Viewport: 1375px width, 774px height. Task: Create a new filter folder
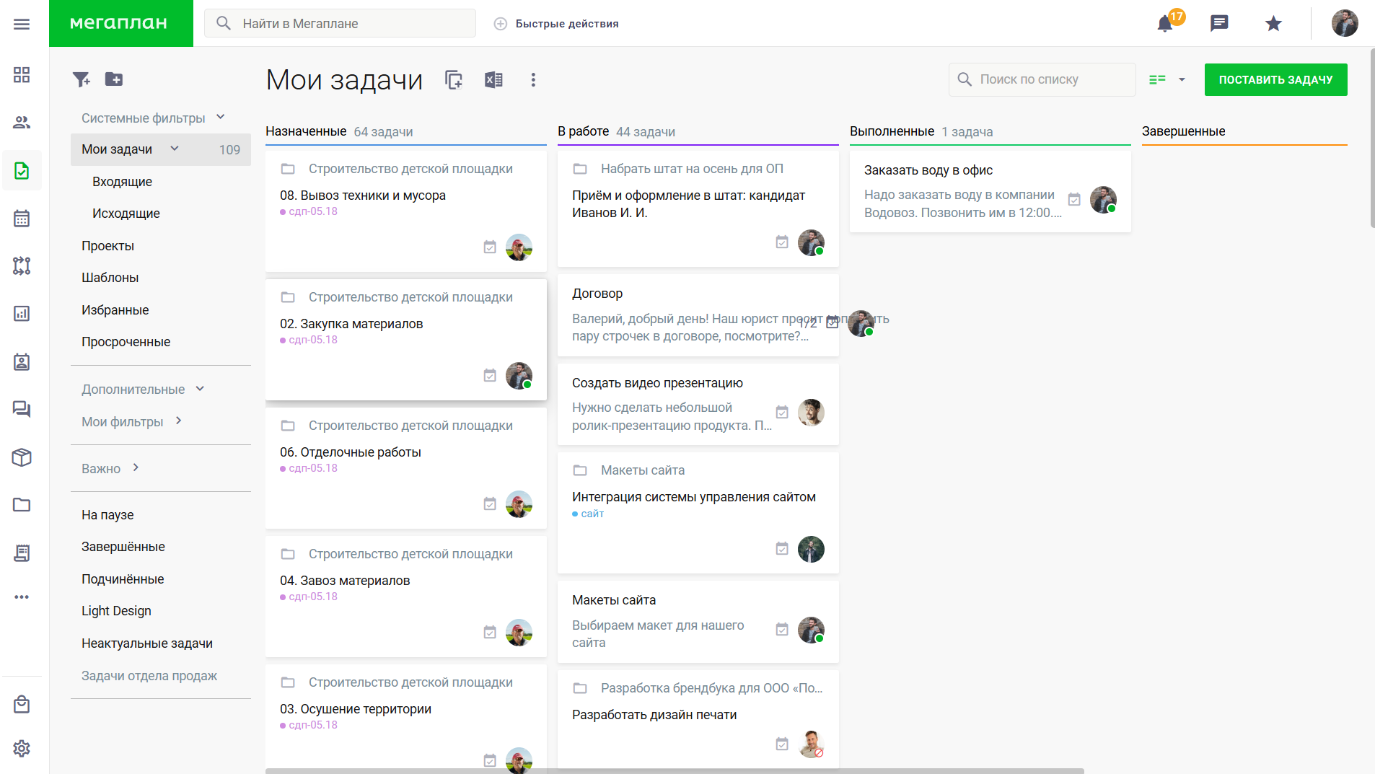[114, 79]
